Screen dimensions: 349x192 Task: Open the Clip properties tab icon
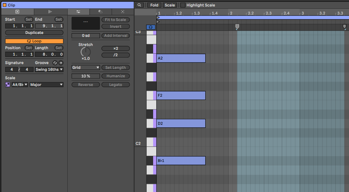coord(17,12)
